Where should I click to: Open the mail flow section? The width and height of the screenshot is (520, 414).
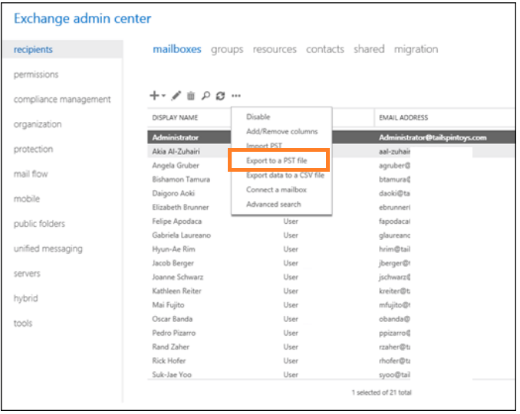[x=31, y=174]
